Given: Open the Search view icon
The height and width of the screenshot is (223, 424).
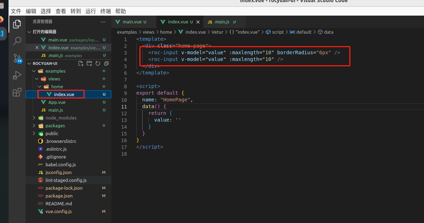Looking at the screenshot, I should [x=17, y=41].
